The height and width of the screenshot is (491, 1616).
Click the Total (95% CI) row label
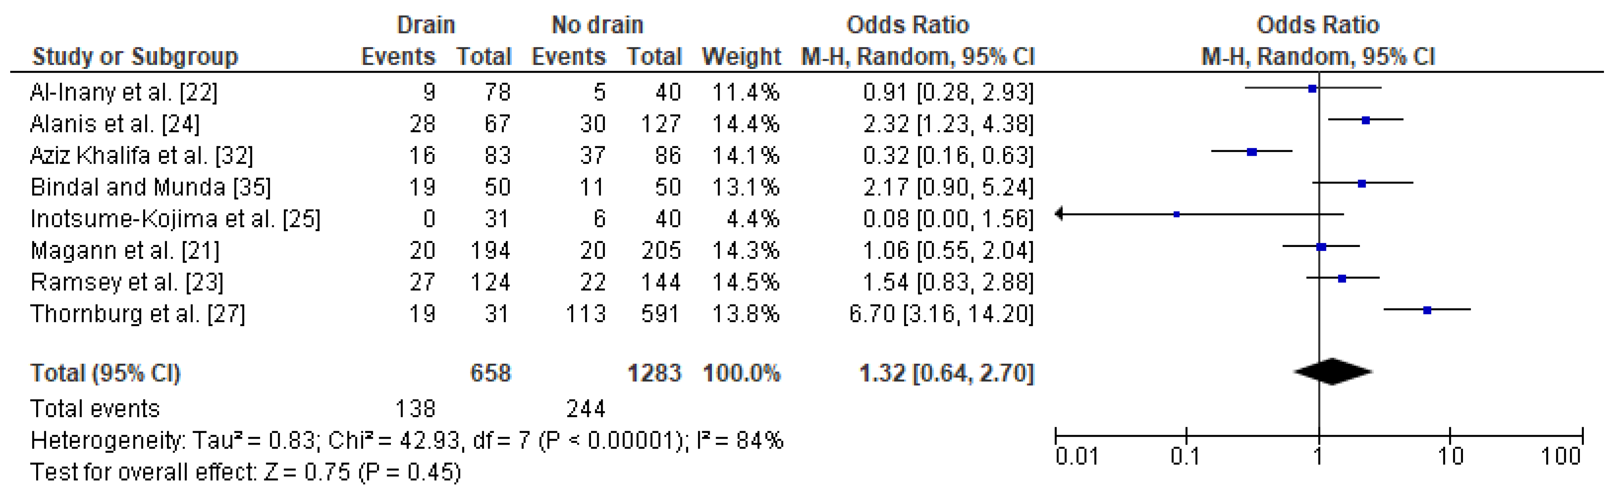point(106,373)
